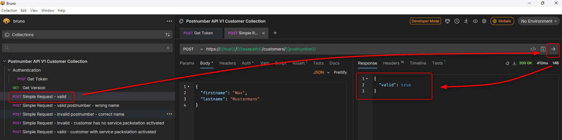Click the 412ms response time
Image resolution: width=562 pixels, height=140 pixels.
[542, 63]
